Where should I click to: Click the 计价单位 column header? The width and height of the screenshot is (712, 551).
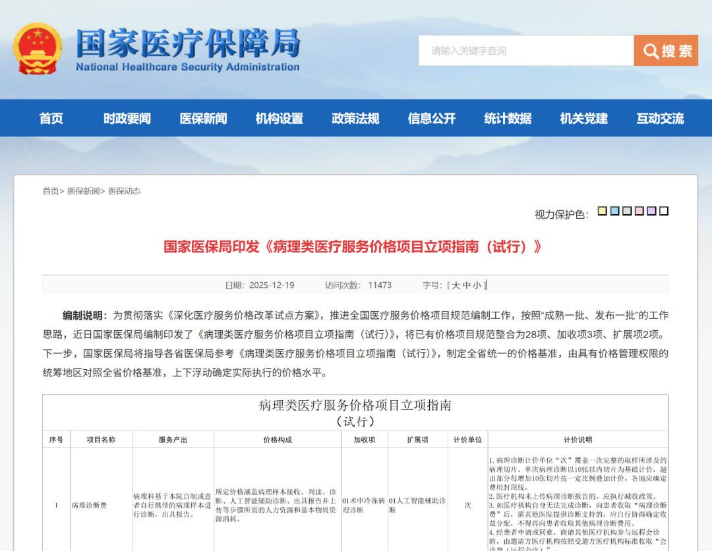tap(467, 440)
